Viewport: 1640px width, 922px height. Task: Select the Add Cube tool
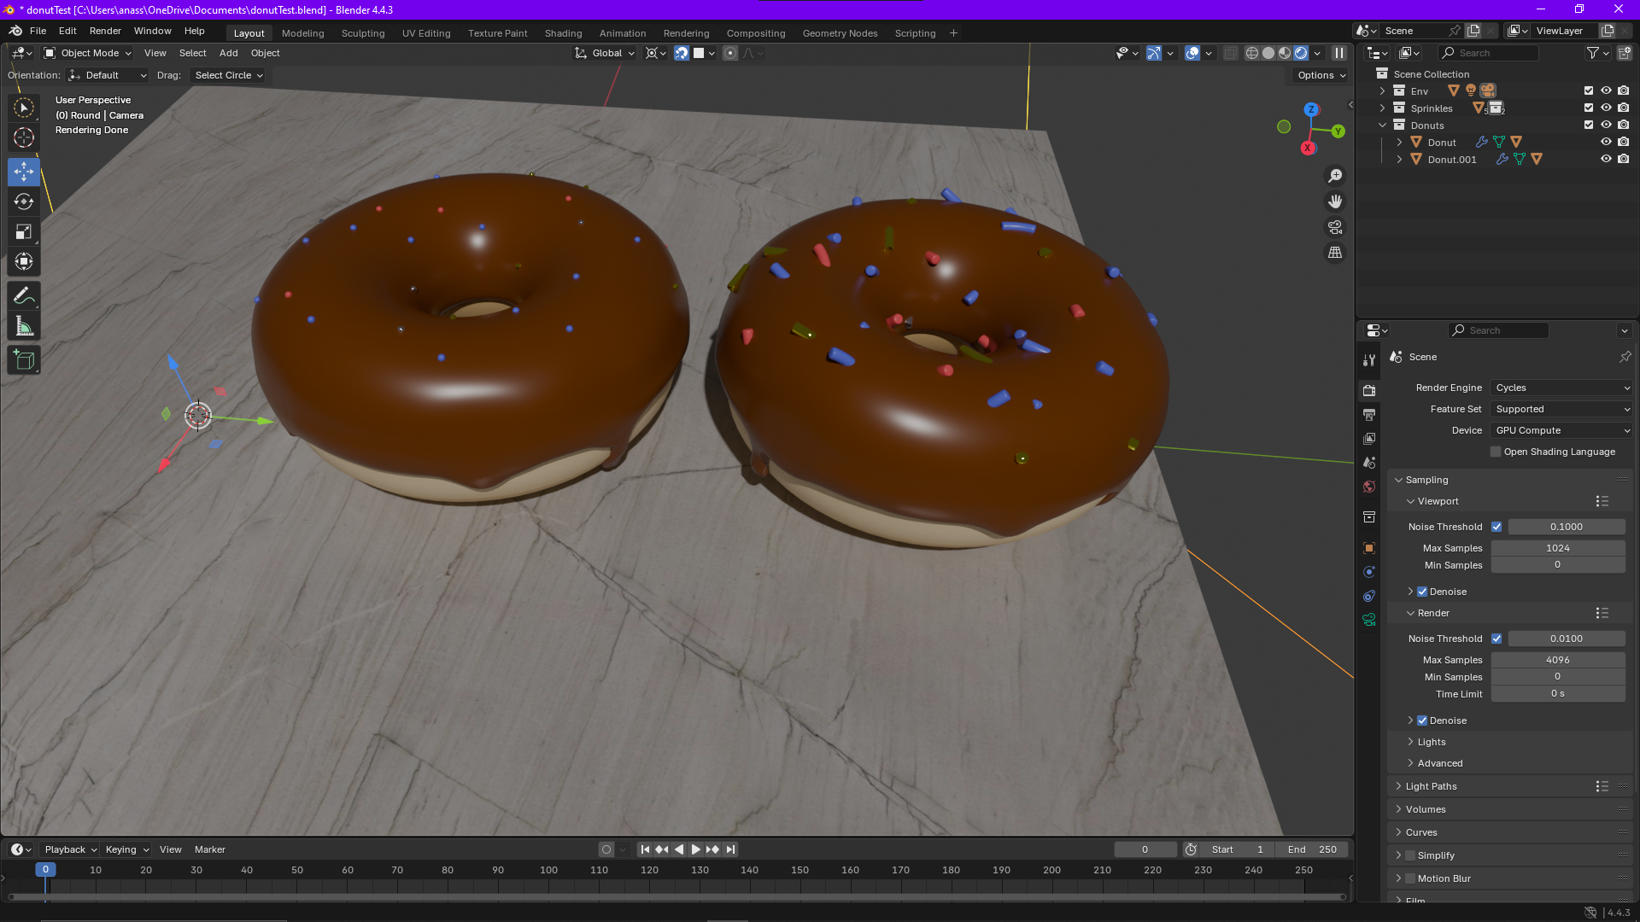[x=24, y=360]
